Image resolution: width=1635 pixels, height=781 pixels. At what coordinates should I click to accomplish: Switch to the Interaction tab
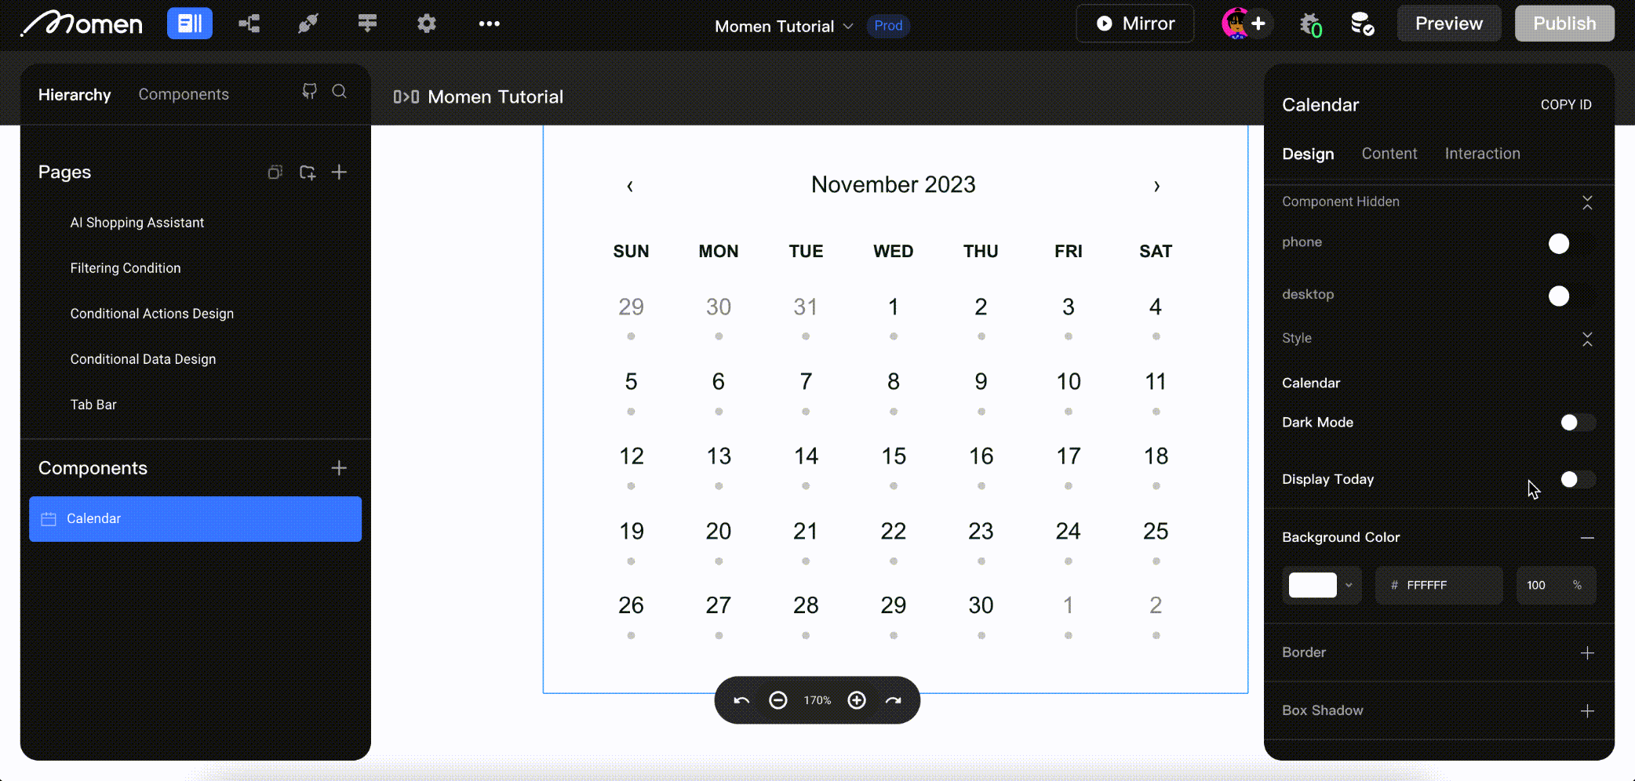coord(1482,154)
